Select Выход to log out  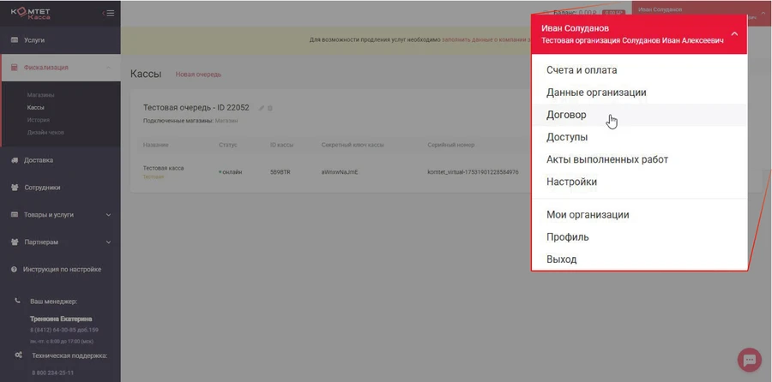pos(561,260)
